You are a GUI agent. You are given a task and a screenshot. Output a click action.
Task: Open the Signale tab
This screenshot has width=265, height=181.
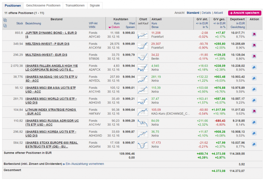point(95,5)
